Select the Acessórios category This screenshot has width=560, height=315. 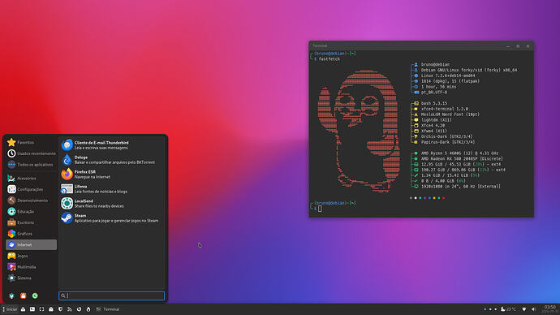click(x=31, y=179)
